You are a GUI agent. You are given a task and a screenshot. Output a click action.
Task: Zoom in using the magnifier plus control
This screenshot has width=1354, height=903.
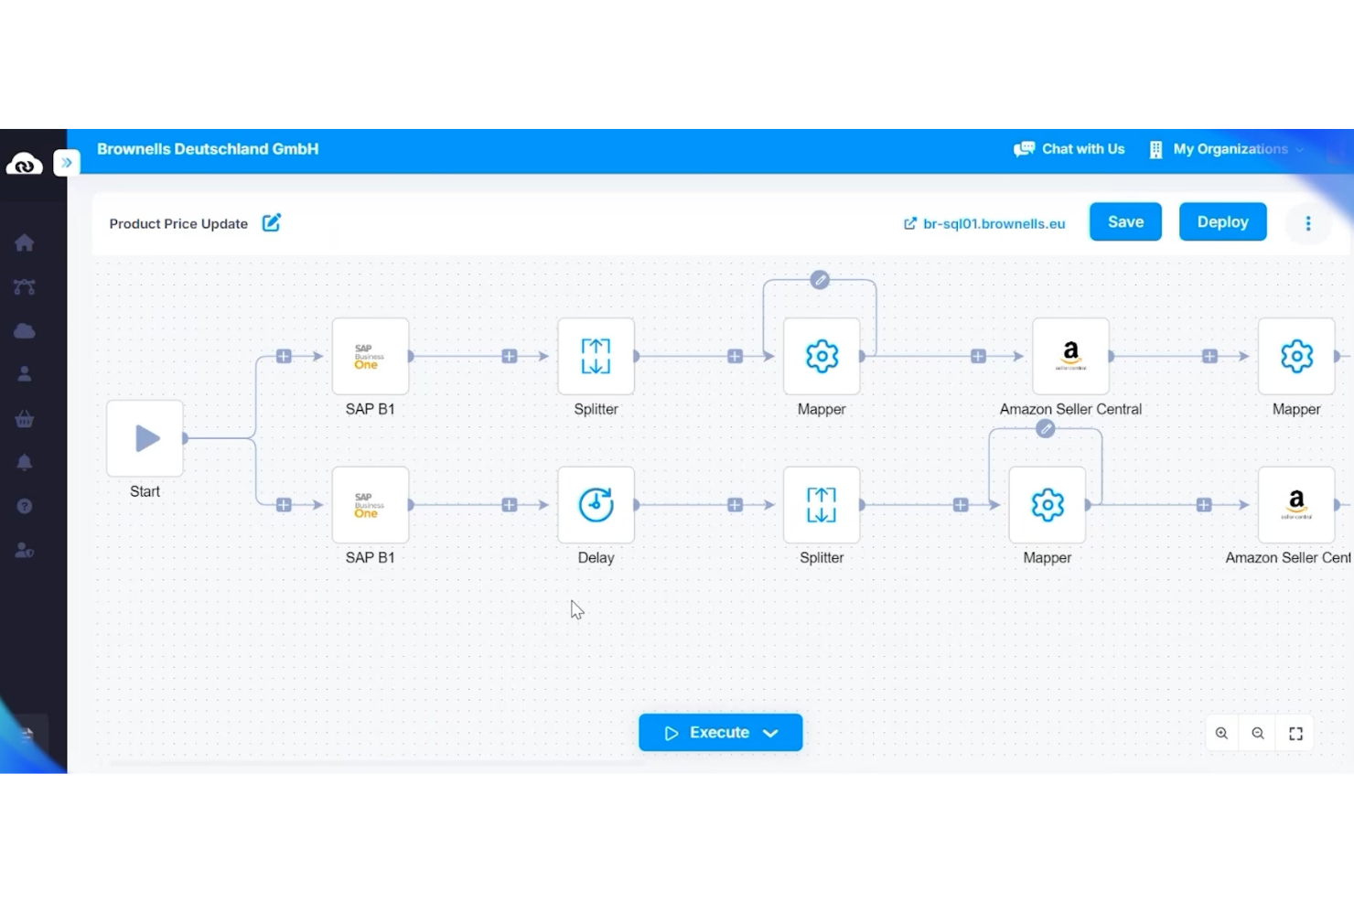tap(1221, 733)
